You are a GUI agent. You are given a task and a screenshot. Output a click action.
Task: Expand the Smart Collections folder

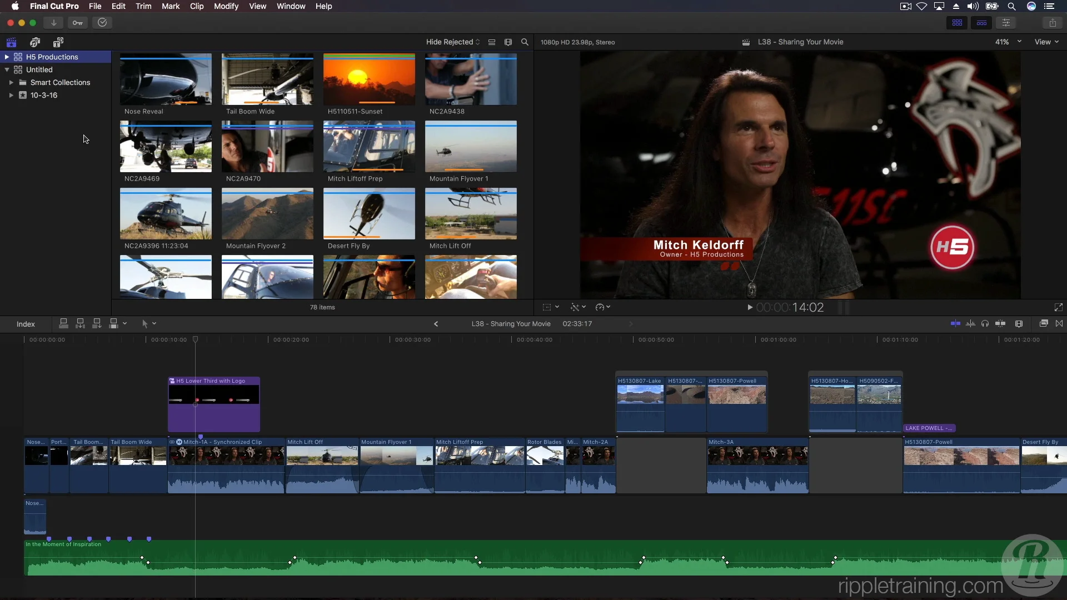point(11,82)
